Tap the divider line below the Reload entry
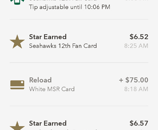This screenshot has height=130, width=158. click(x=79, y=106)
